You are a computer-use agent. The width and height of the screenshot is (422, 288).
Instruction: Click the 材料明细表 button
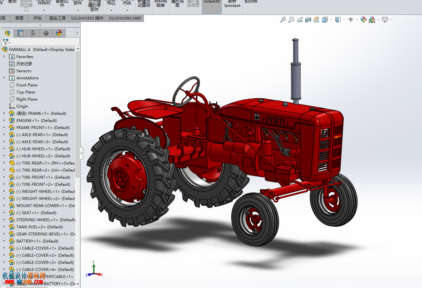coord(161,5)
